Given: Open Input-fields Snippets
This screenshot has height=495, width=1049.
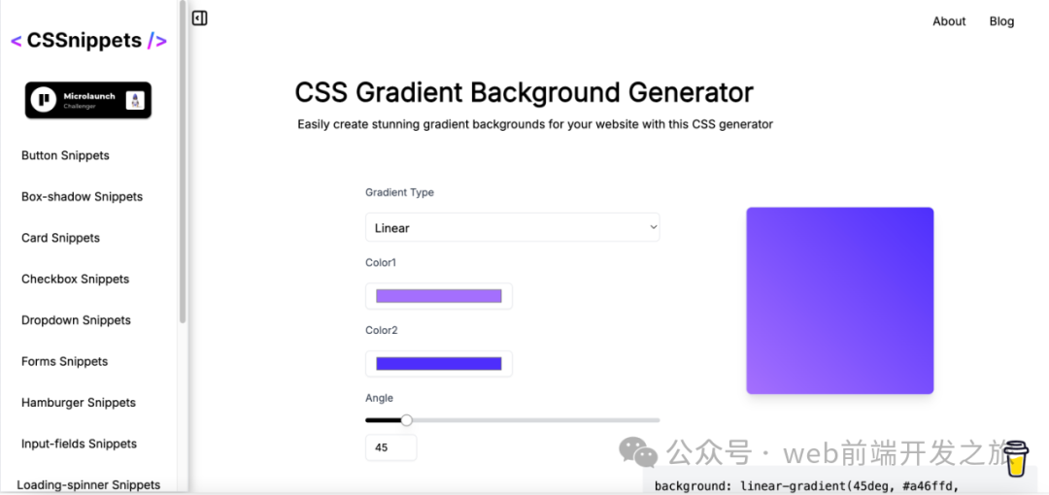Looking at the screenshot, I should [x=79, y=445].
